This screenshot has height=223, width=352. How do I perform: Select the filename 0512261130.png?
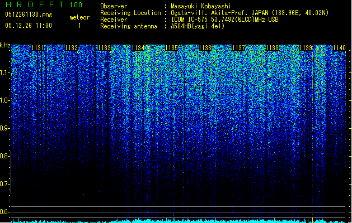pos(29,14)
